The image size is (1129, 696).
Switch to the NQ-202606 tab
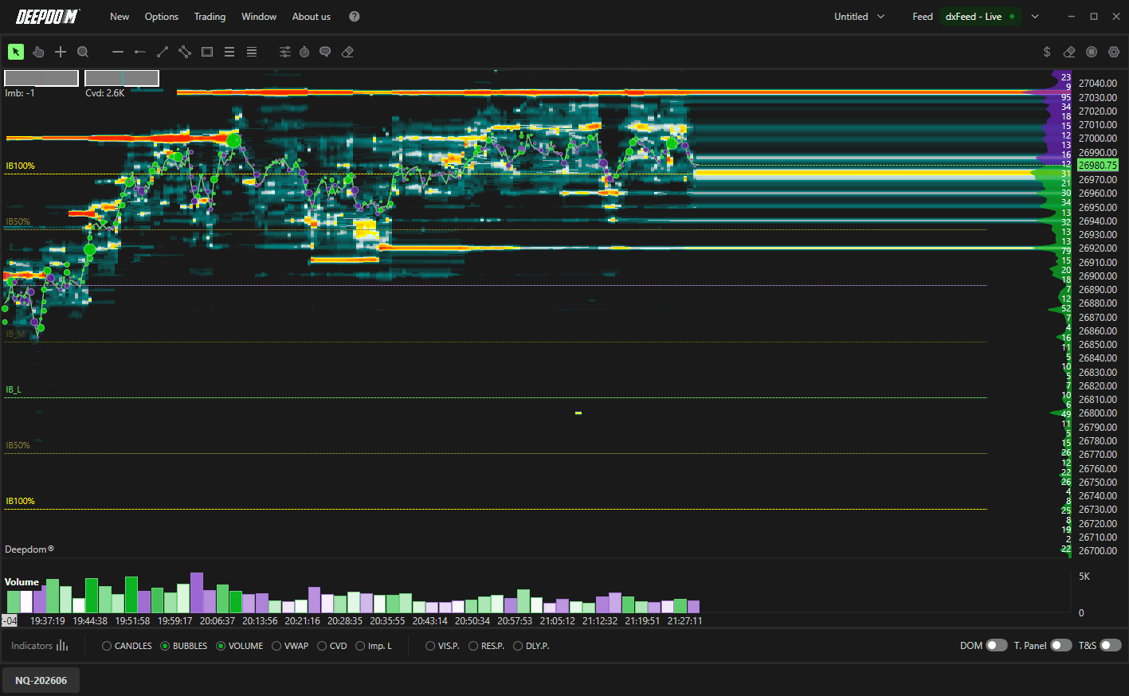[x=41, y=680]
